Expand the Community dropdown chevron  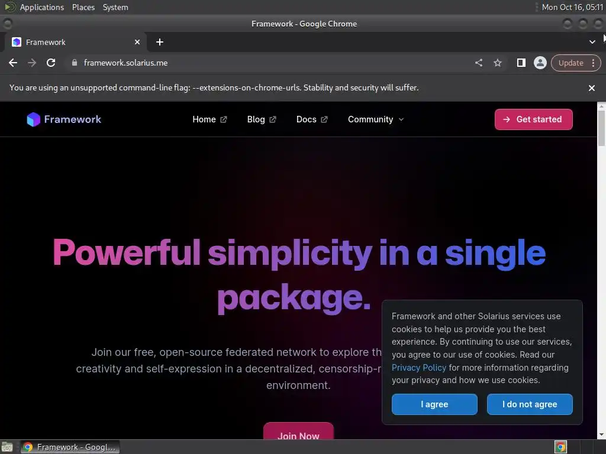[401, 119]
